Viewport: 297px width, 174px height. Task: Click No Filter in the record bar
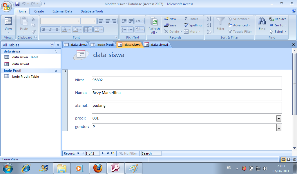(x=128, y=153)
